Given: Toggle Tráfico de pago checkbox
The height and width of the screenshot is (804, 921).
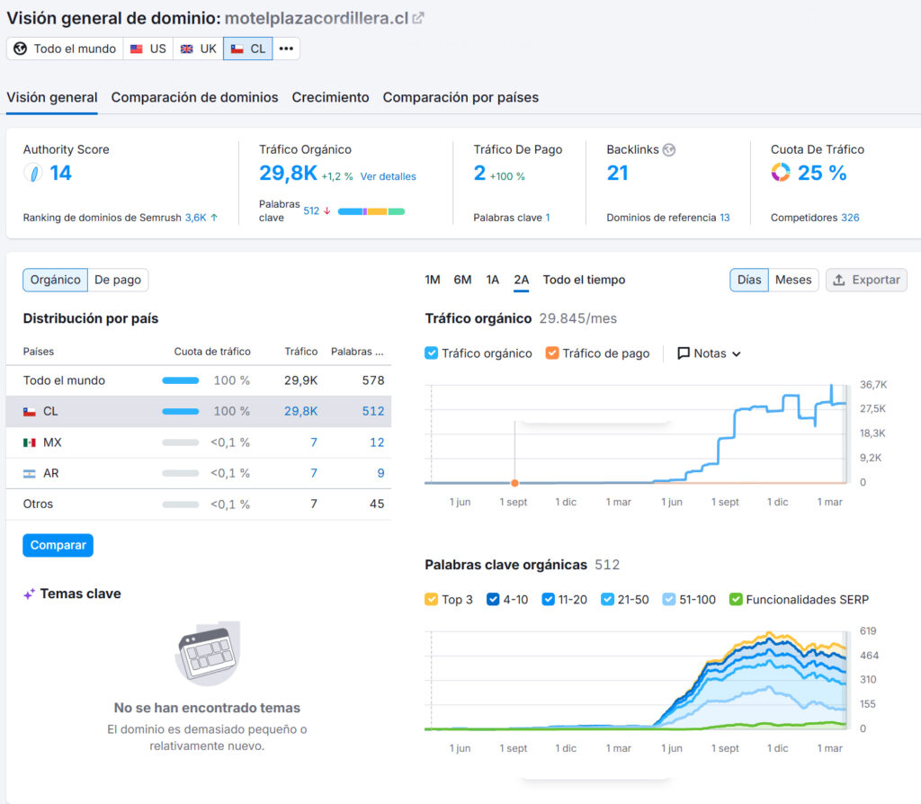Looking at the screenshot, I should pos(551,353).
